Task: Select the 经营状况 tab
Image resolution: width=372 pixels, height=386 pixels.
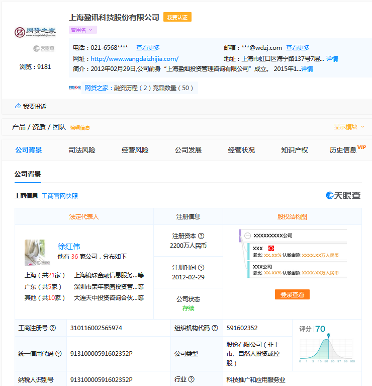Action: (x=241, y=150)
